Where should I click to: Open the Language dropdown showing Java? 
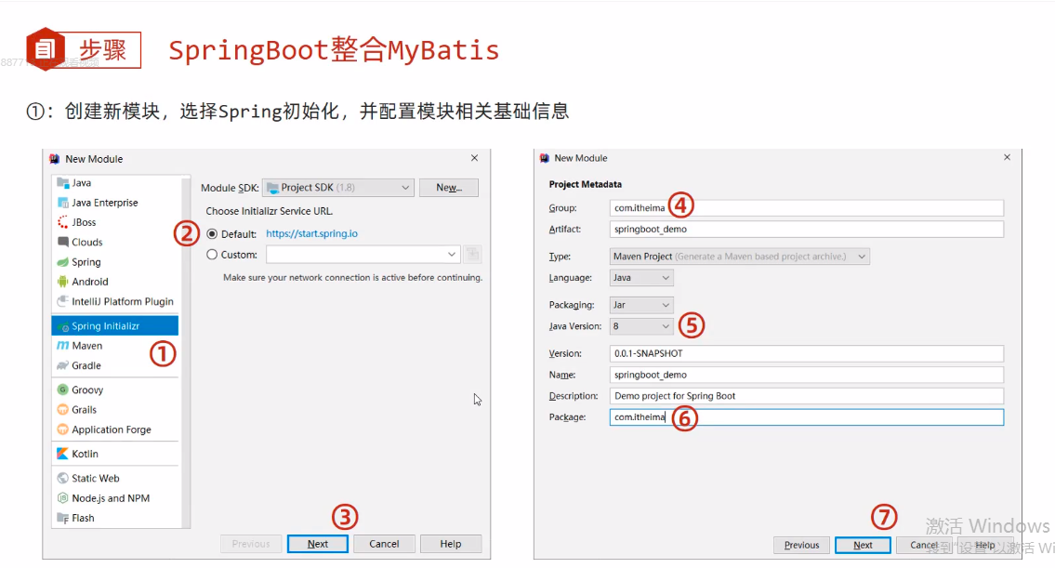click(641, 278)
